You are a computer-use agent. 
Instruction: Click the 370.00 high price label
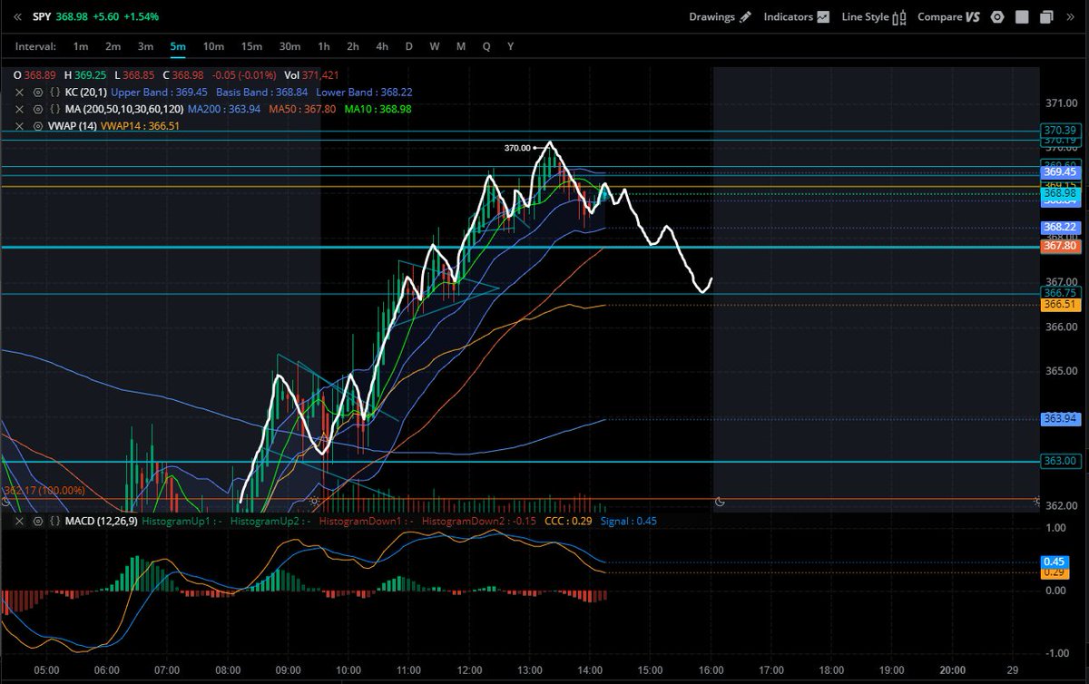517,147
